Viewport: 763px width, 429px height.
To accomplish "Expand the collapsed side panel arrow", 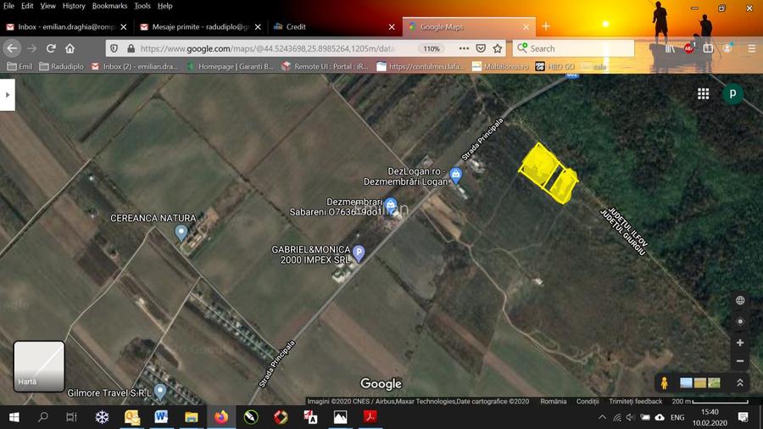I will 8,95.
